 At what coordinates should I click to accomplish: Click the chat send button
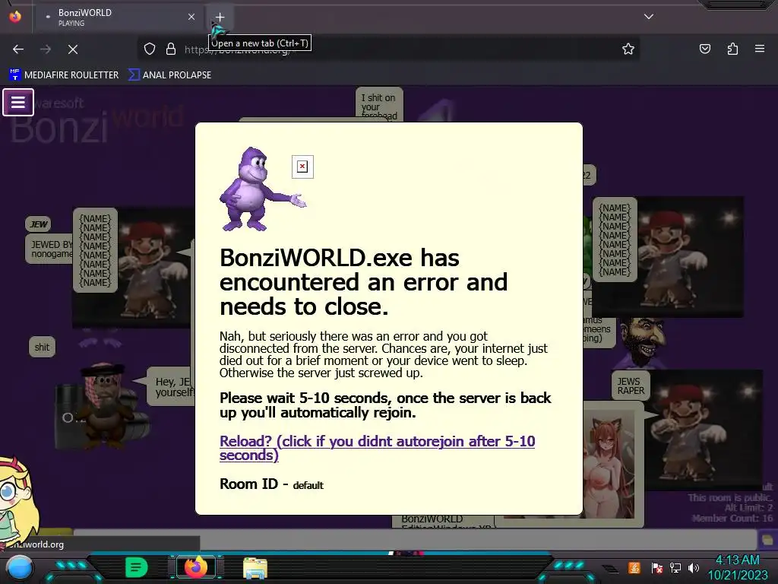[767, 539]
